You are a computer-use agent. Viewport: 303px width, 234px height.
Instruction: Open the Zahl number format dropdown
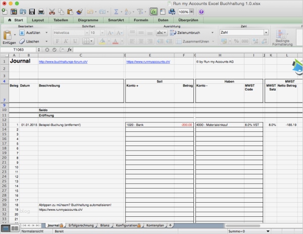(266, 32)
